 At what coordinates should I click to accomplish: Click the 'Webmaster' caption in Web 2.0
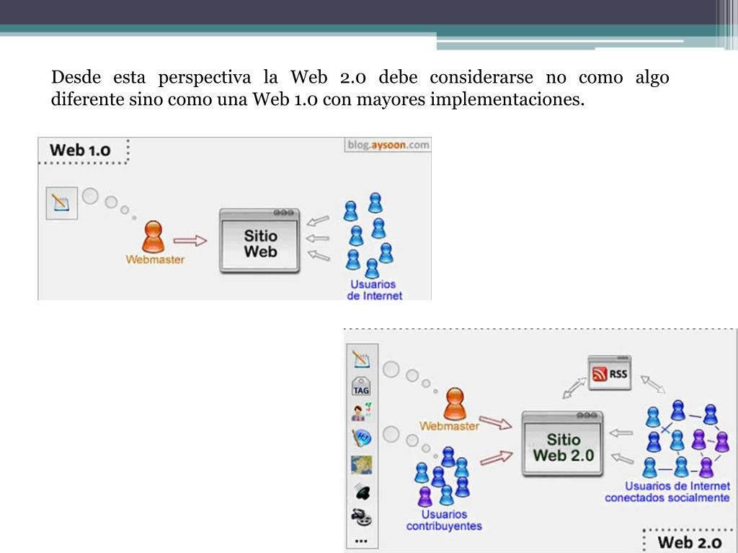coord(449,426)
